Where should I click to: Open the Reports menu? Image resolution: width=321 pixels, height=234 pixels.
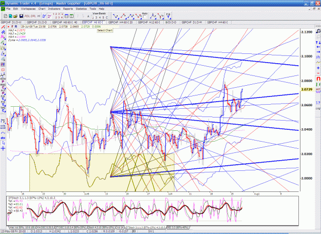68,9
